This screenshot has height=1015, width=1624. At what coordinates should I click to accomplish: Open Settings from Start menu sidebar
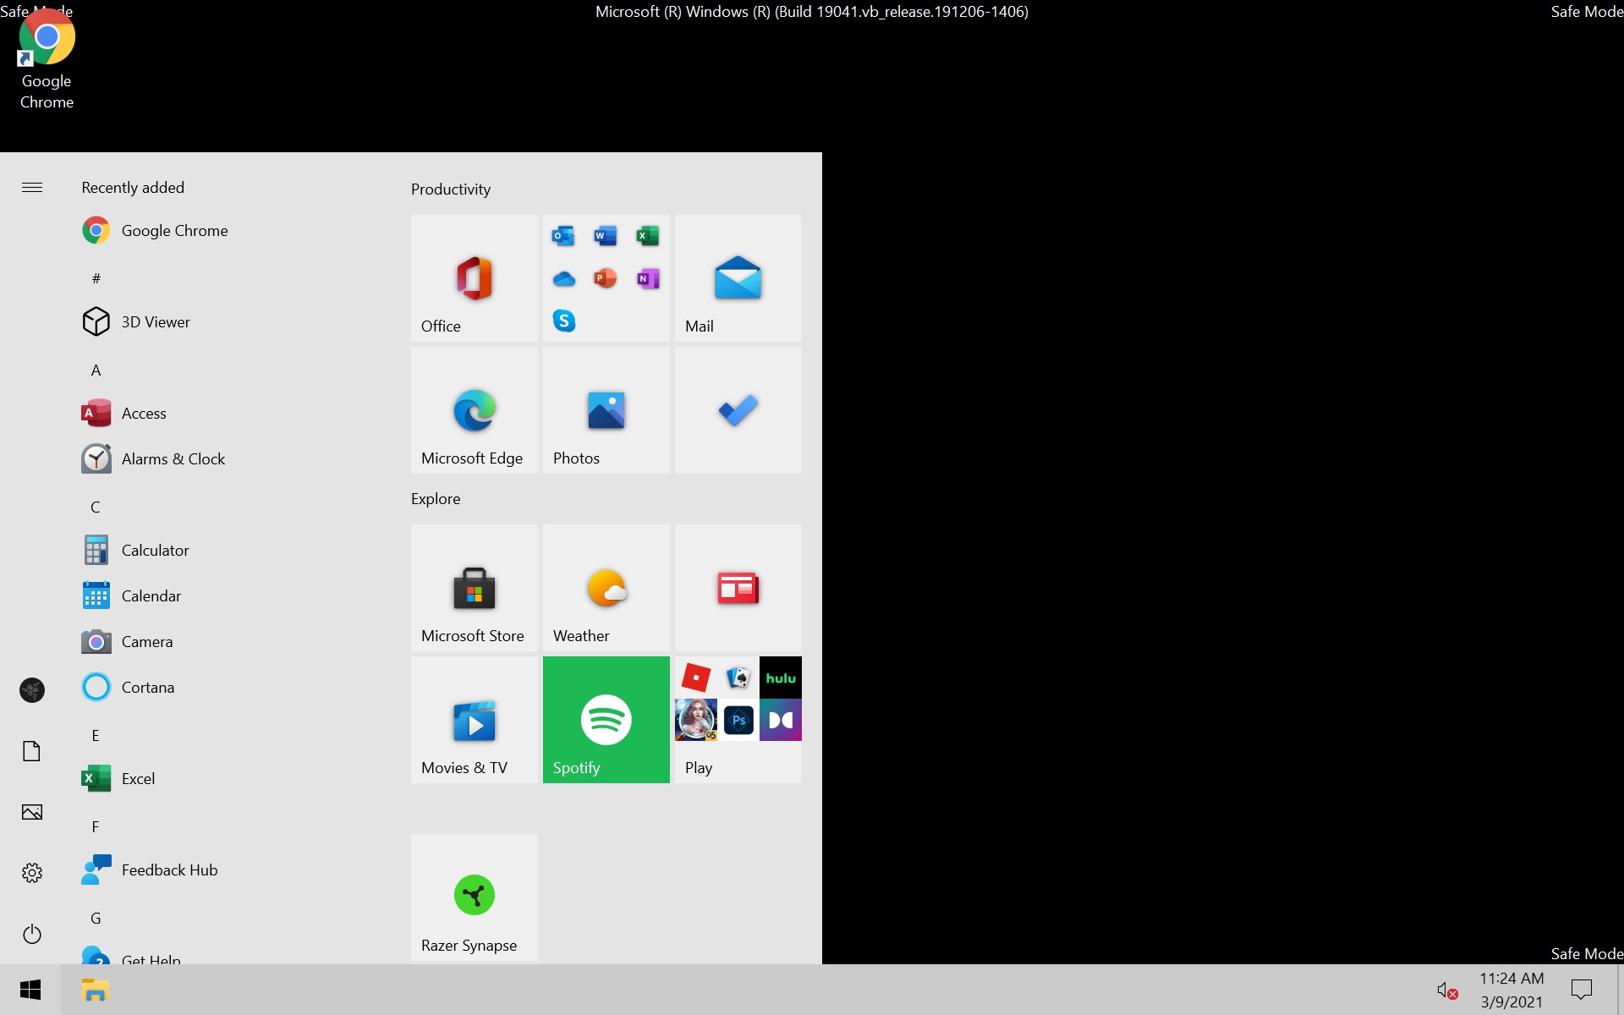pos(30,872)
